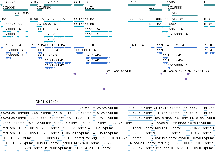Select the SD24027.5prime EST label
This screenshot has height=152, width=215.
(x=199, y=128)
